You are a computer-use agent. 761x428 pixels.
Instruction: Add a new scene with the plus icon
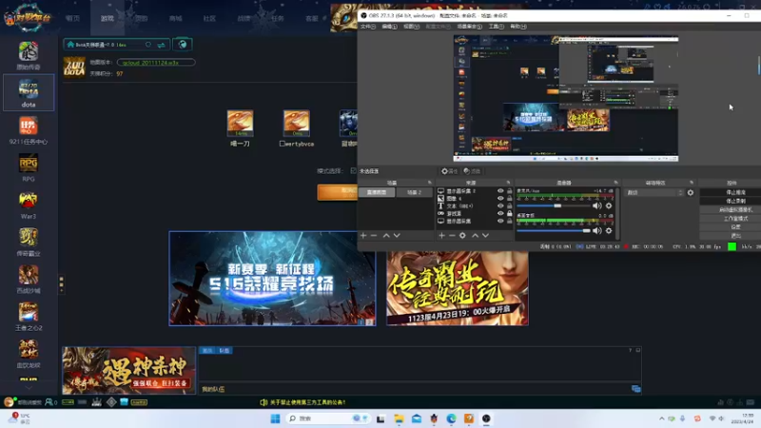[363, 235]
